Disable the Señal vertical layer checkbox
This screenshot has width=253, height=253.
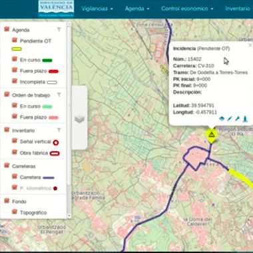15,140
